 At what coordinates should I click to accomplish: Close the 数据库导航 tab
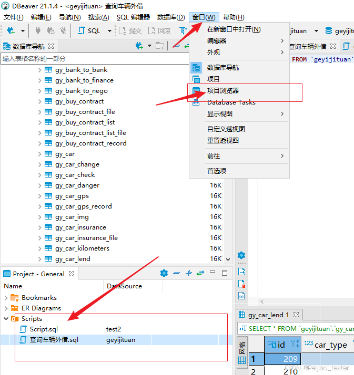point(51,46)
